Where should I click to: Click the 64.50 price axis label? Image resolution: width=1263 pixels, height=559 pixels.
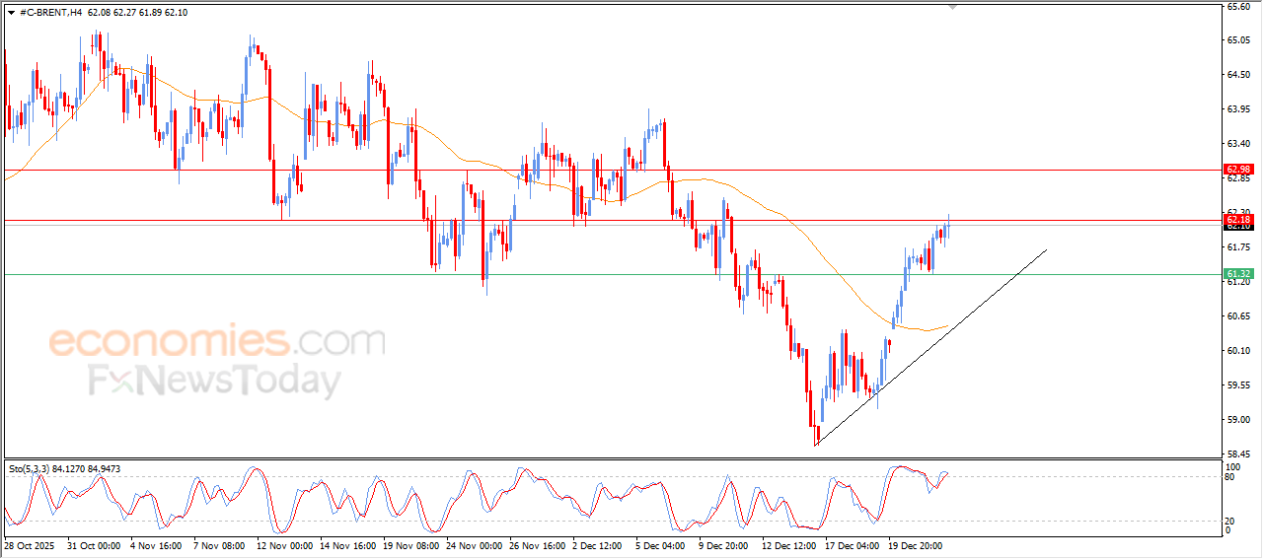pyautogui.click(x=1238, y=75)
